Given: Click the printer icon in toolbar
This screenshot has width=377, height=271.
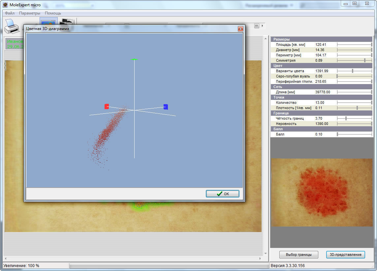Looking at the screenshot, I should coord(12,26).
